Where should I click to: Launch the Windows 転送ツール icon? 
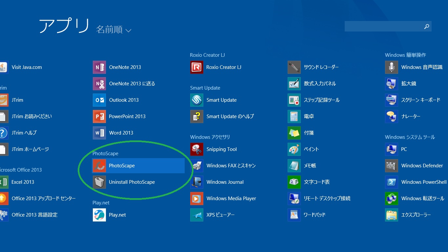392,199
